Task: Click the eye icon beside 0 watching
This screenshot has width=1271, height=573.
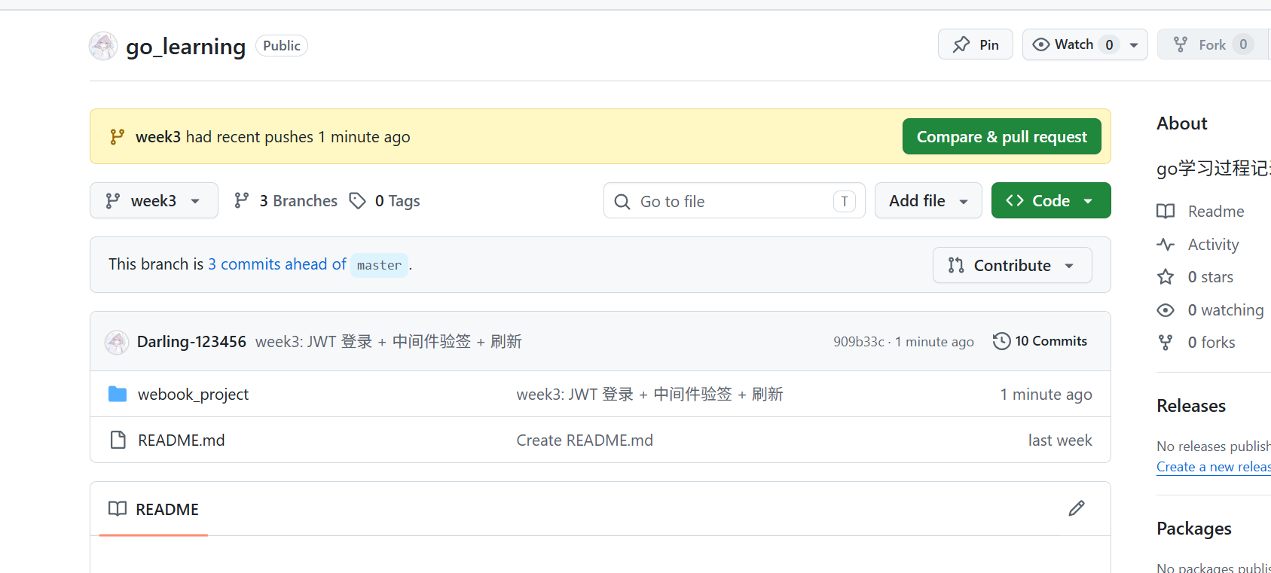Action: click(1166, 310)
